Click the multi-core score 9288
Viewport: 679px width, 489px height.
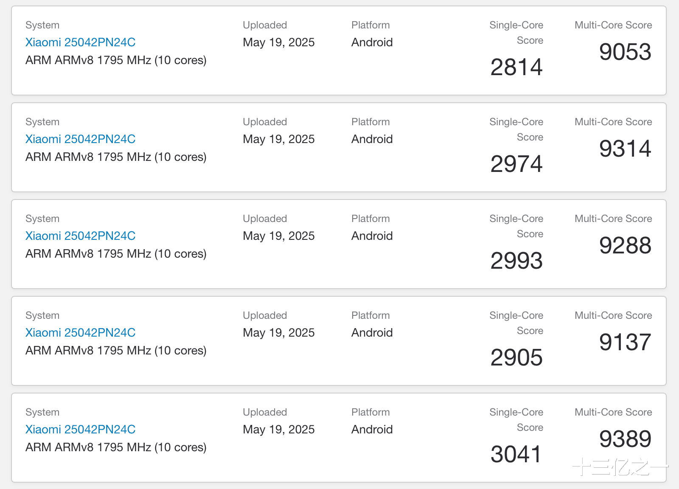point(625,245)
